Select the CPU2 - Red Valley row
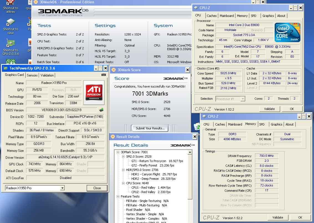This screenshot has width=314, height=223. point(151,192)
